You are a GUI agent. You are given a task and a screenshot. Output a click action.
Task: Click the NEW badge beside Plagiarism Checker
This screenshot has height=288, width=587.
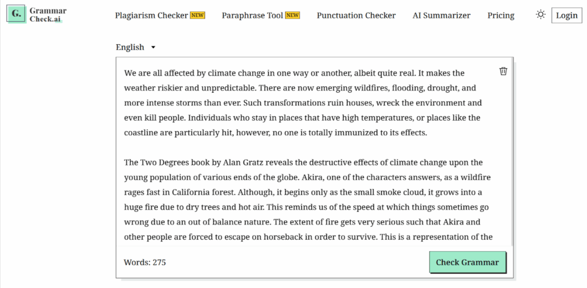point(198,15)
